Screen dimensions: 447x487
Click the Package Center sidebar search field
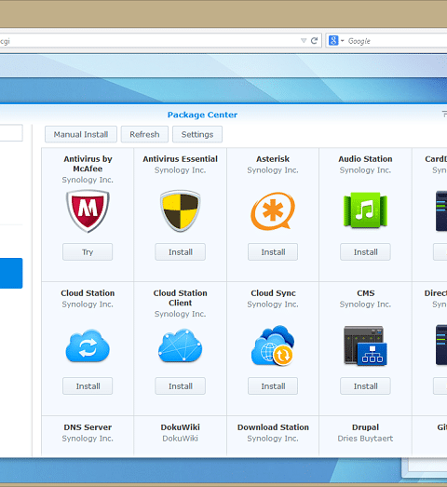click(x=11, y=133)
